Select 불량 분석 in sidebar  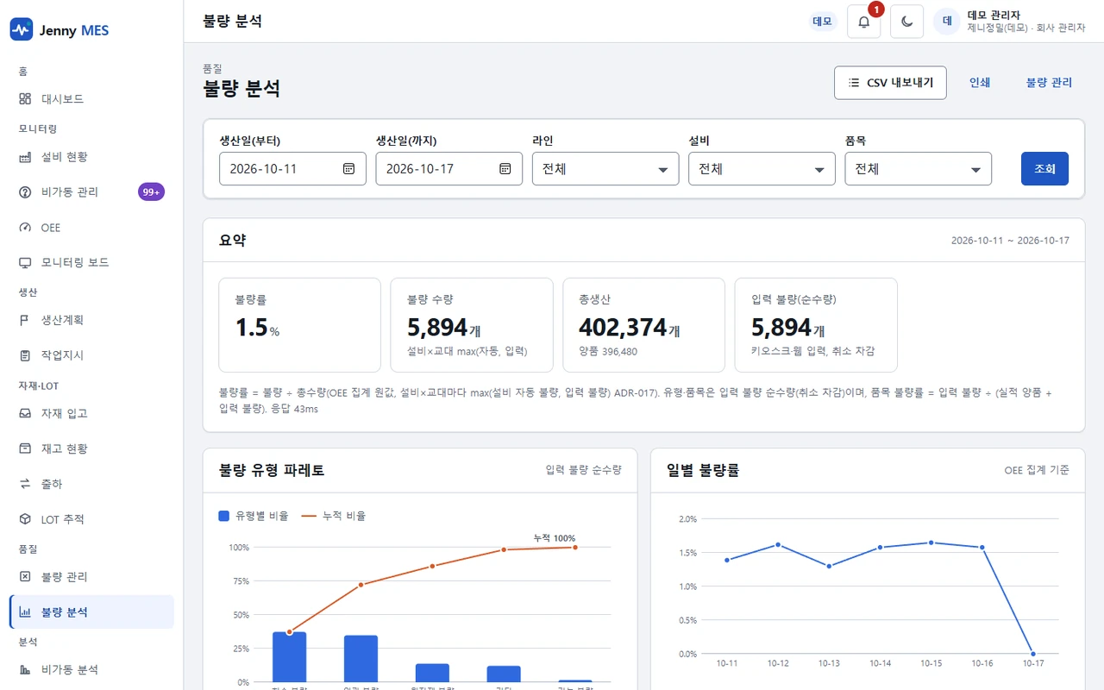[91, 612]
